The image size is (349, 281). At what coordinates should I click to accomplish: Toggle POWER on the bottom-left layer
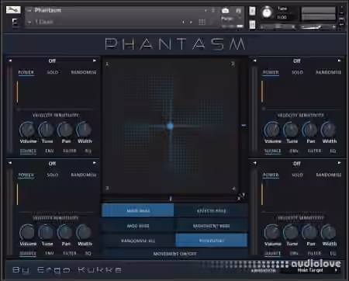[x=26, y=175]
